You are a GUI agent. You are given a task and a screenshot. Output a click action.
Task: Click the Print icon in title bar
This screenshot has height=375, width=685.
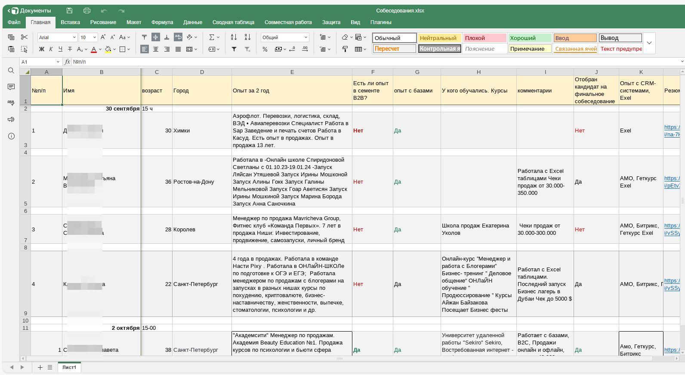87,10
